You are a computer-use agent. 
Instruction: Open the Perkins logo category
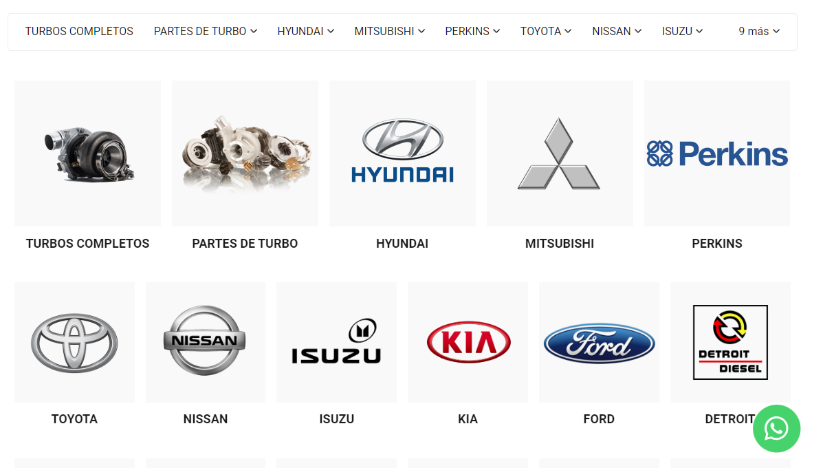pos(717,153)
